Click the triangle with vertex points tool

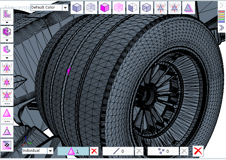(7, 131)
